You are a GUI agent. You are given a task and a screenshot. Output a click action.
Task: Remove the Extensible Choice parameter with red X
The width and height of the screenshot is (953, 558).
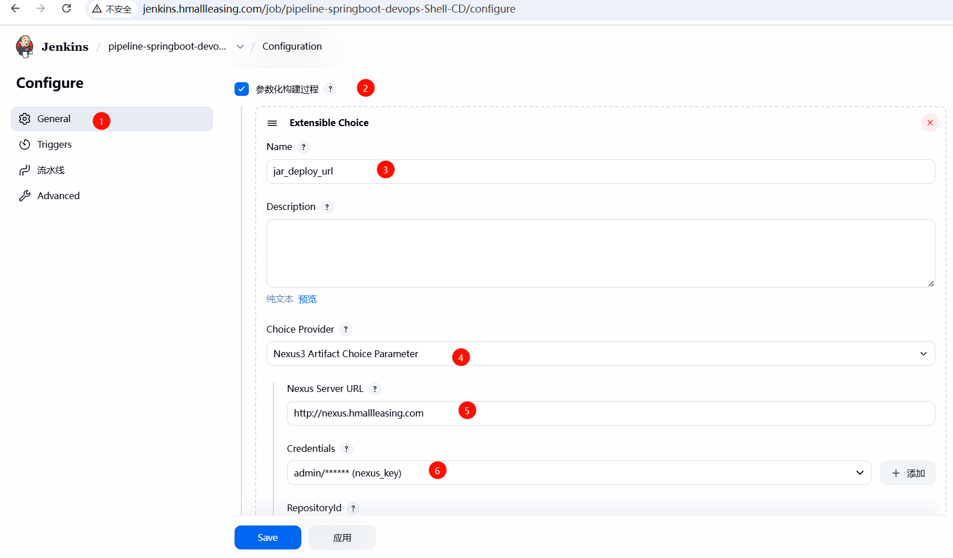930,123
